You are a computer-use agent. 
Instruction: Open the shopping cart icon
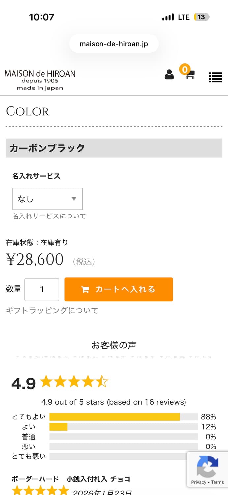point(190,75)
